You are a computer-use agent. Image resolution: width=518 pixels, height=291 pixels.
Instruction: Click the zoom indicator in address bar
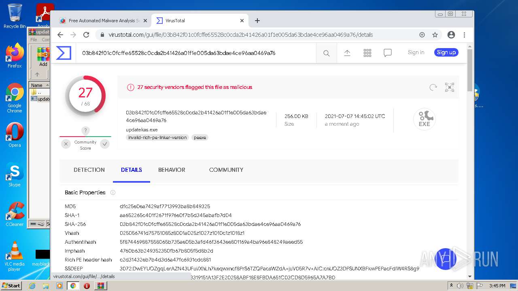422,35
